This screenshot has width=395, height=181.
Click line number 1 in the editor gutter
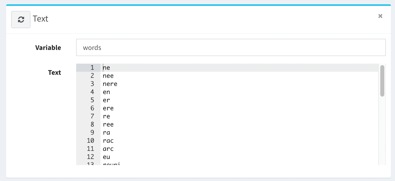[92, 68]
